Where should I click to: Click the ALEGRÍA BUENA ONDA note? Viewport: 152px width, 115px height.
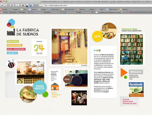pos(129,101)
